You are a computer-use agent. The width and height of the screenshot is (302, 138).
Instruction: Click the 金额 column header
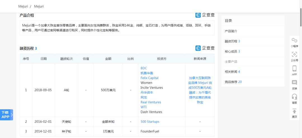pos(108,59)
